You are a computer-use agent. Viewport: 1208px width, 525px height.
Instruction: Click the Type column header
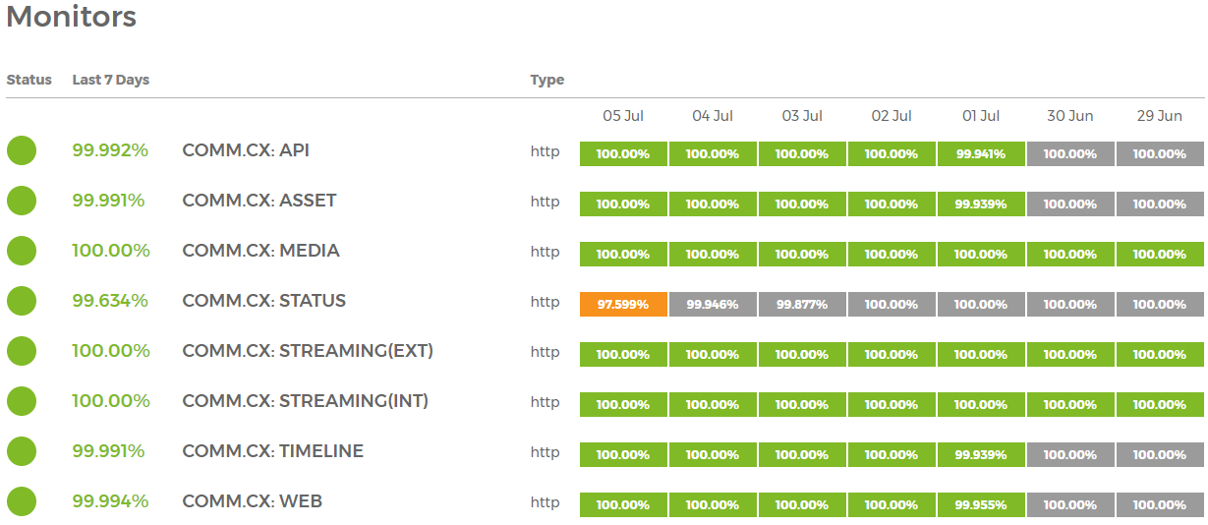click(547, 80)
